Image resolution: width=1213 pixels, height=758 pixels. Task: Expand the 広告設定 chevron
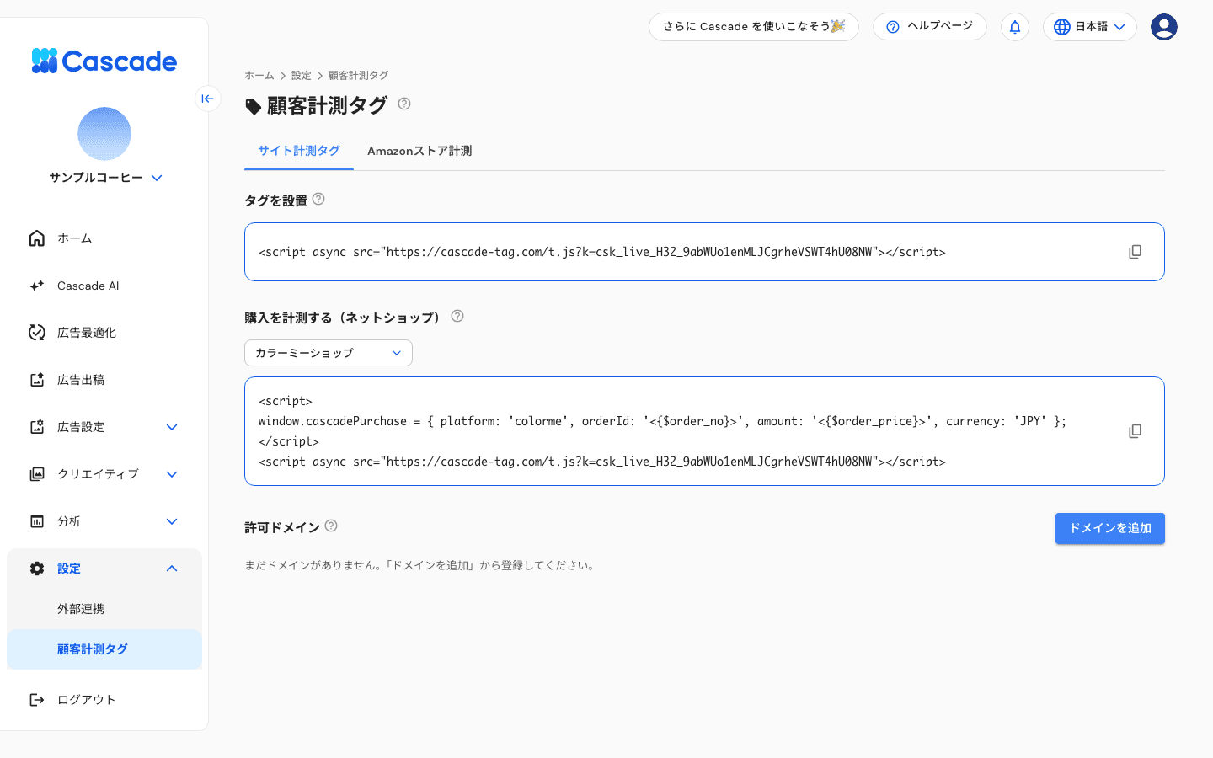[x=172, y=427]
